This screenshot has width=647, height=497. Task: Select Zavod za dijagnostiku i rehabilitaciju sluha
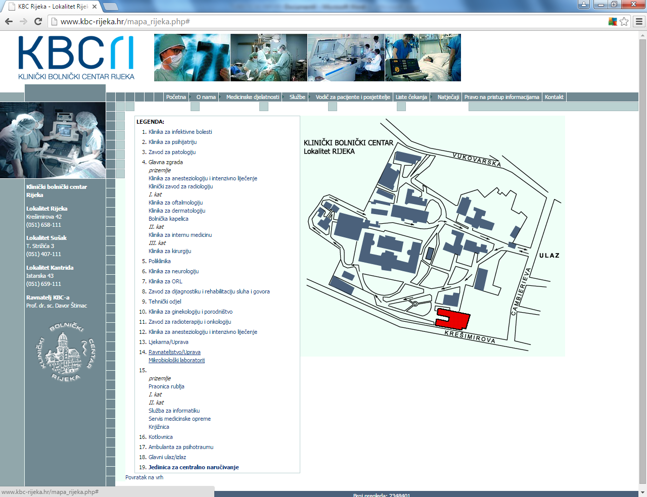[209, 291]
